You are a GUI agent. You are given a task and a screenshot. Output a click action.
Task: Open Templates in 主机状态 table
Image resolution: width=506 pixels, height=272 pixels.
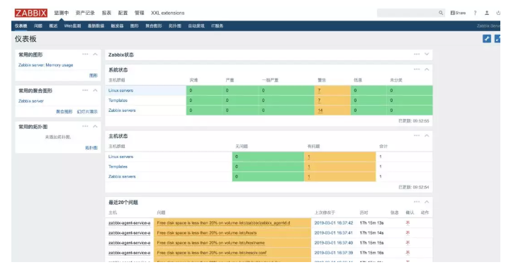click(118, 166)
